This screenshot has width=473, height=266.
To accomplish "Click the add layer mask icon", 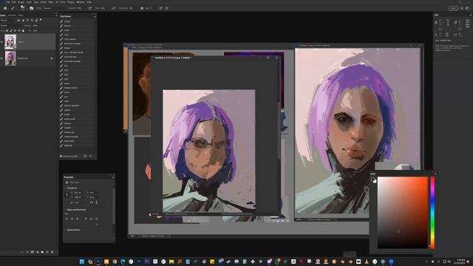I will [x=33, y=252].
